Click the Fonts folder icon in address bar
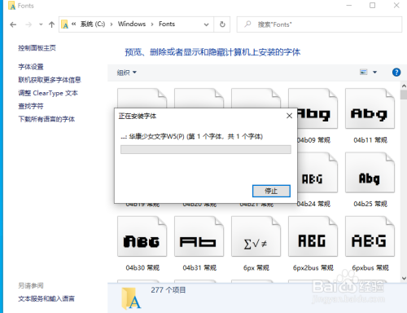Image resolution: width=407 pixels, height=313 pixels. point(65,24)
